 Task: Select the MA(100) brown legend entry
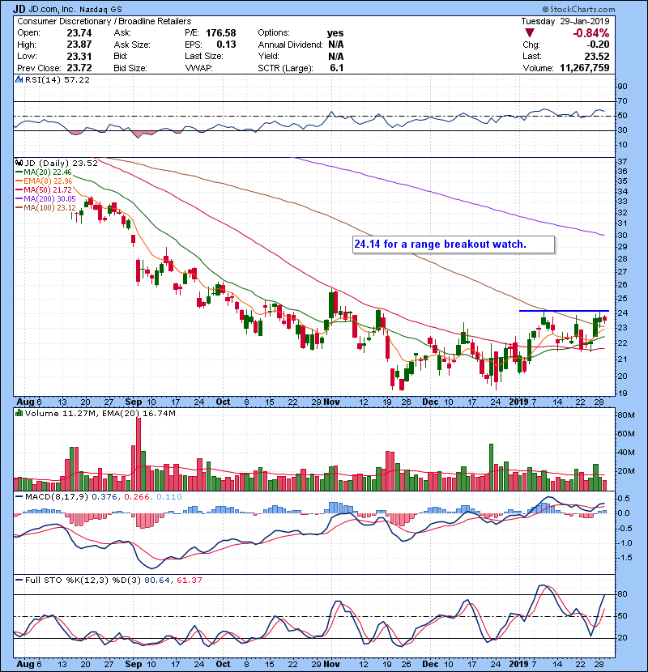pyautogui.click(x=43, y=208)
